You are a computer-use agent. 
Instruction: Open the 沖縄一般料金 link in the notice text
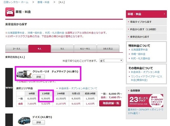[35, 33]
